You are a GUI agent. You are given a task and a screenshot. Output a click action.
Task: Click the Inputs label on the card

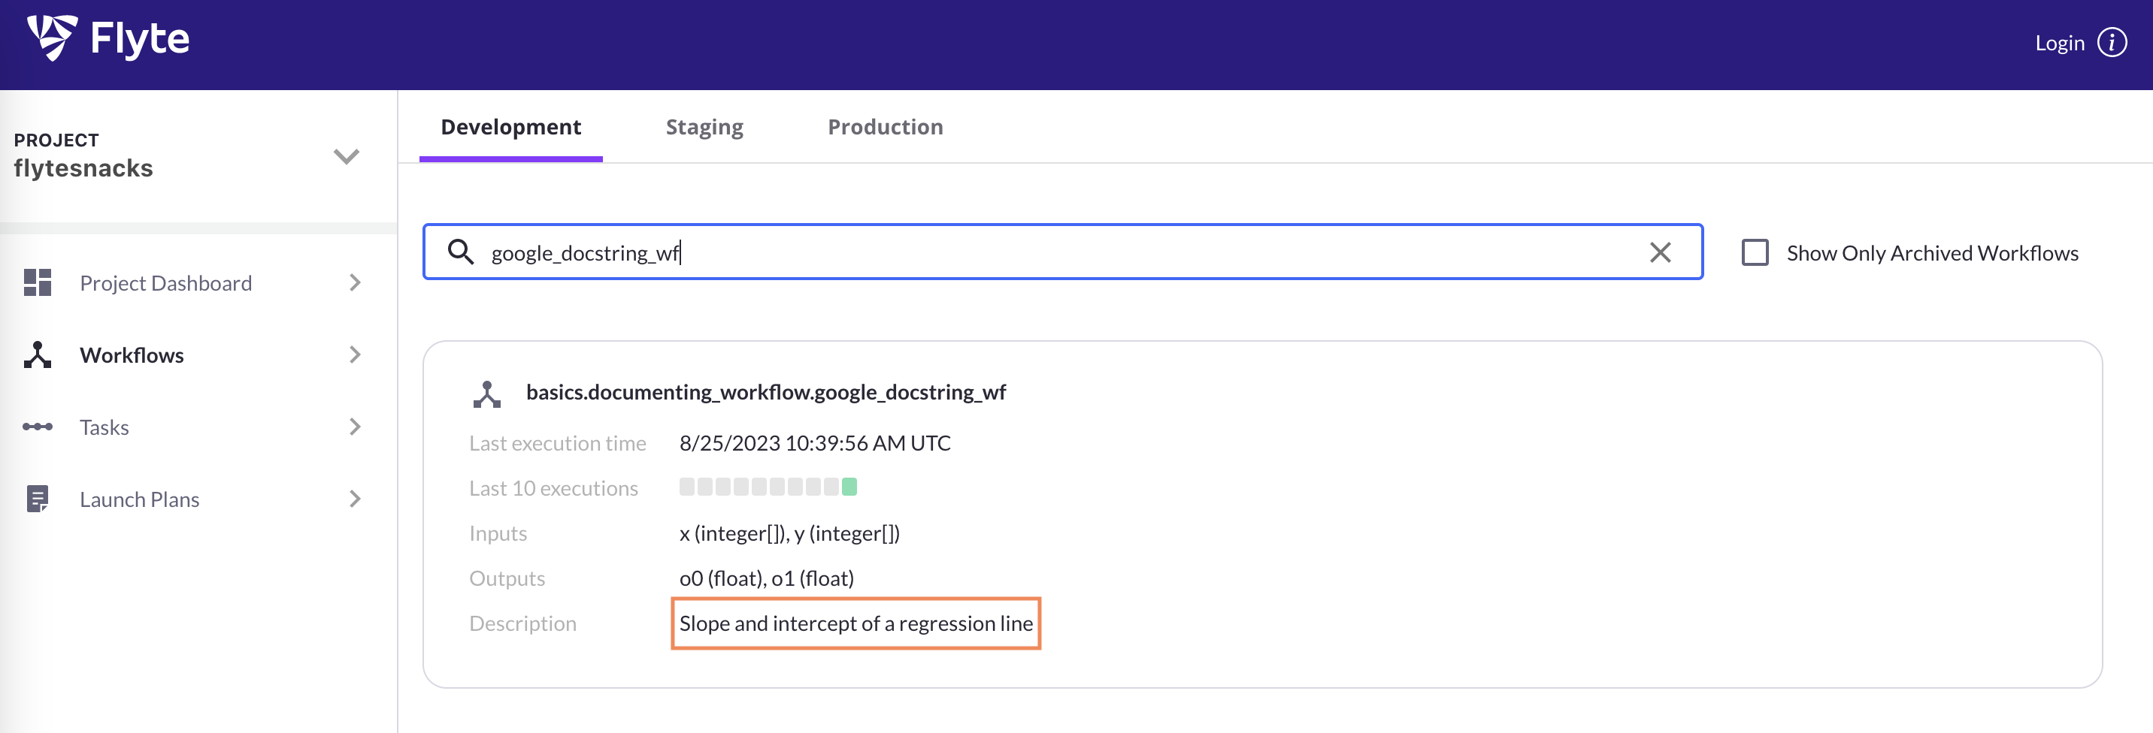[498, 532]
